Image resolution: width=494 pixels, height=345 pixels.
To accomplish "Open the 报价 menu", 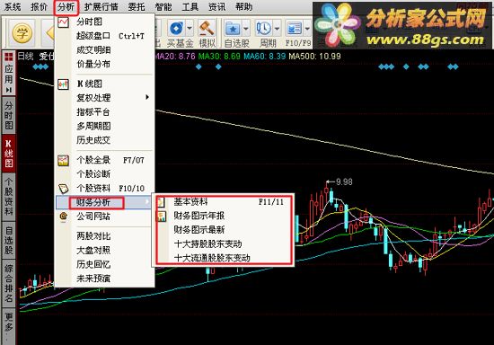I will [39, 6].
